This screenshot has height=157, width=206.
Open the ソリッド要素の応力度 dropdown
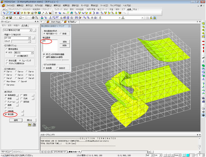[30, 30]
